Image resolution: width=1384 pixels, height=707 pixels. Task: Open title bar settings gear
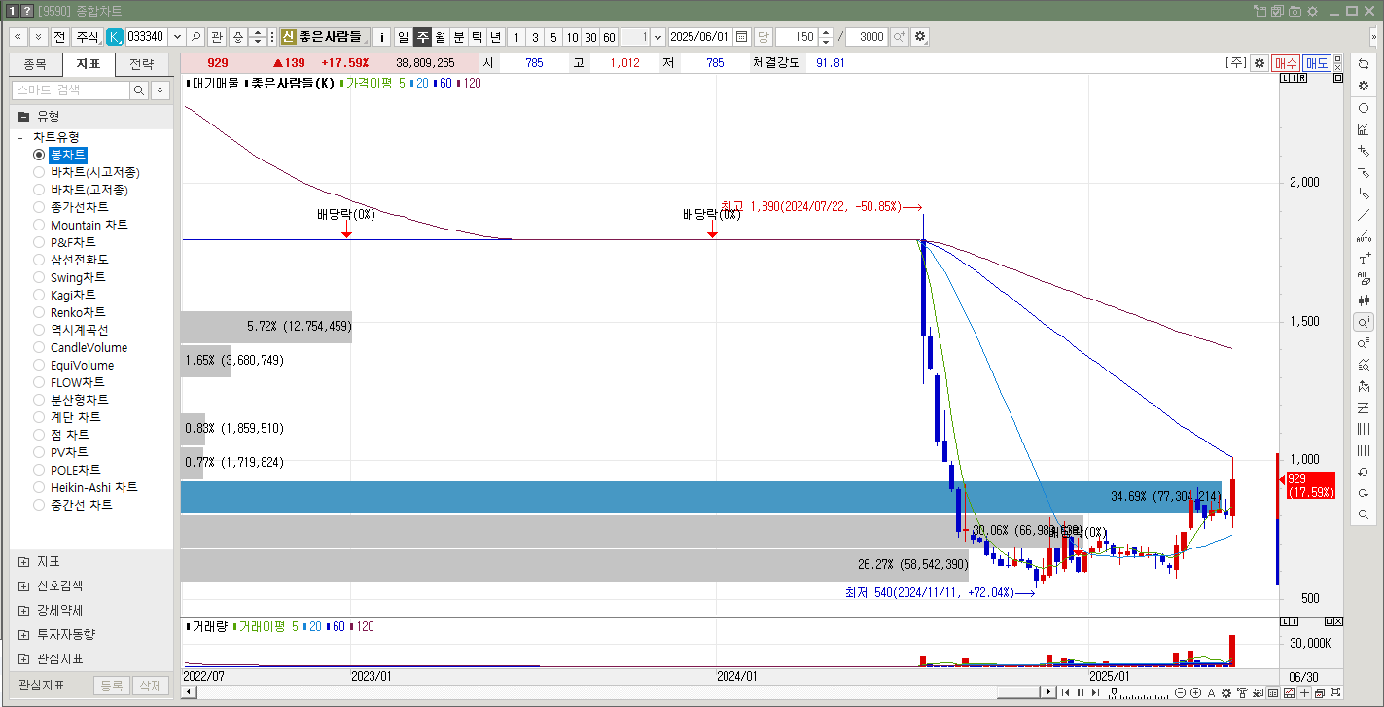pos(1312,11)
